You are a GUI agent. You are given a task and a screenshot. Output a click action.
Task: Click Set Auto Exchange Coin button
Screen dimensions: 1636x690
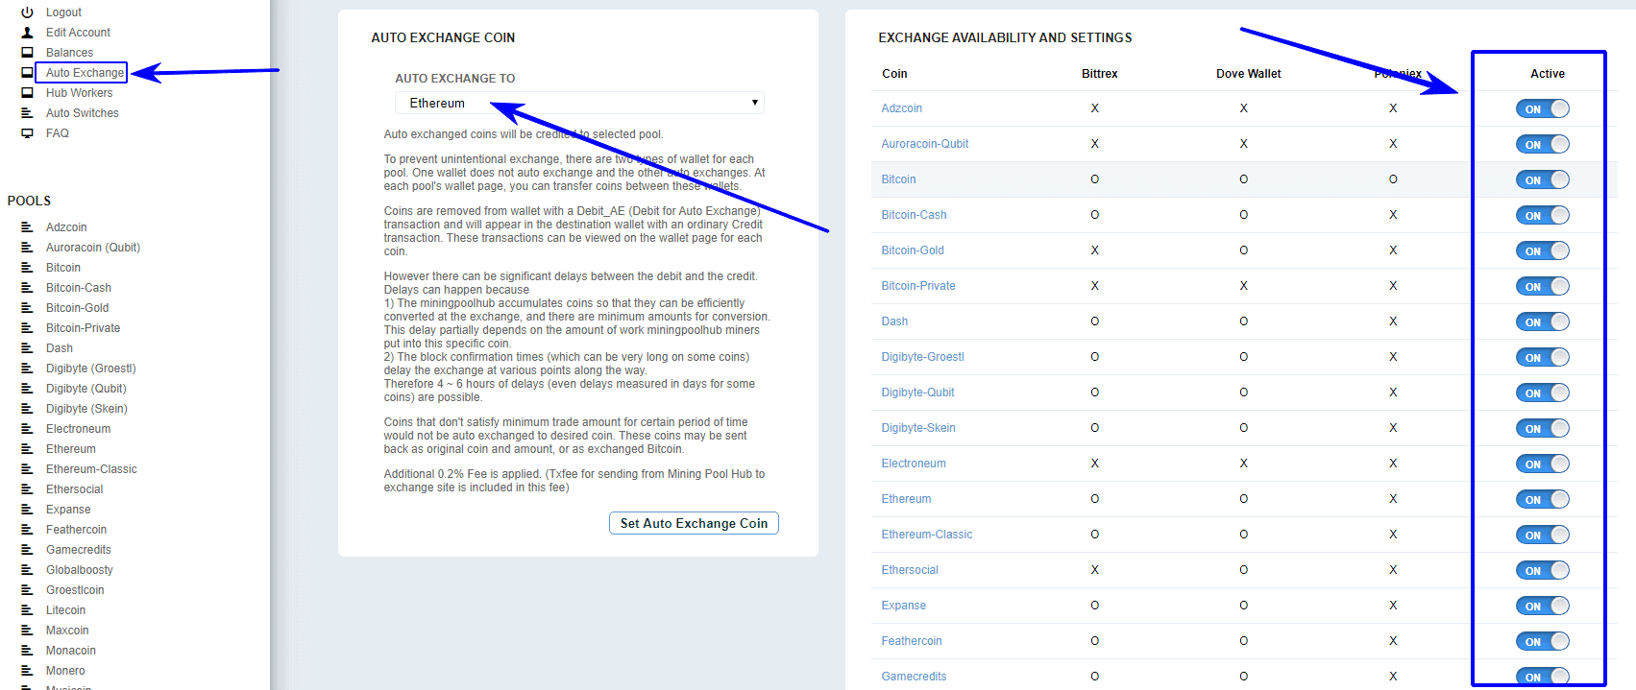click(x=694, y=523)
